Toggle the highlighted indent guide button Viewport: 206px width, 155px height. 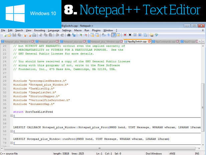114,35
